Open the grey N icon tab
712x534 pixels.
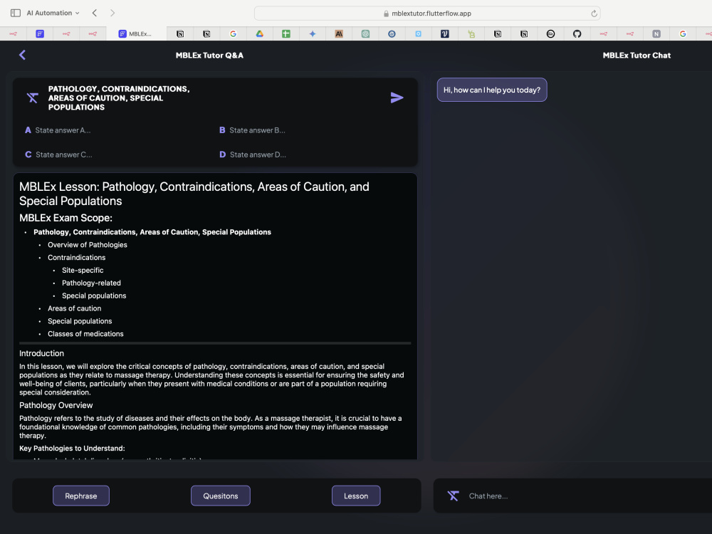pos(656,33)
